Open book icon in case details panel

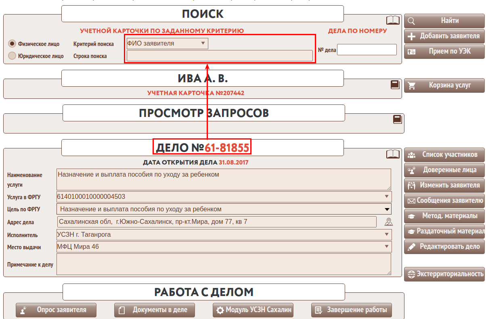pyautogui.click(x=392, y=154)
